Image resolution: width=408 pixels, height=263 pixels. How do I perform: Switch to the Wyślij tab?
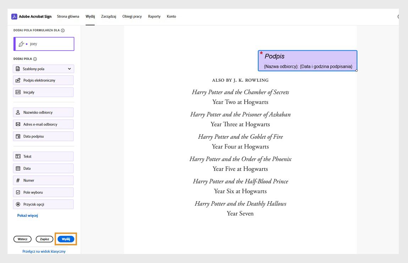click(90, 16)
